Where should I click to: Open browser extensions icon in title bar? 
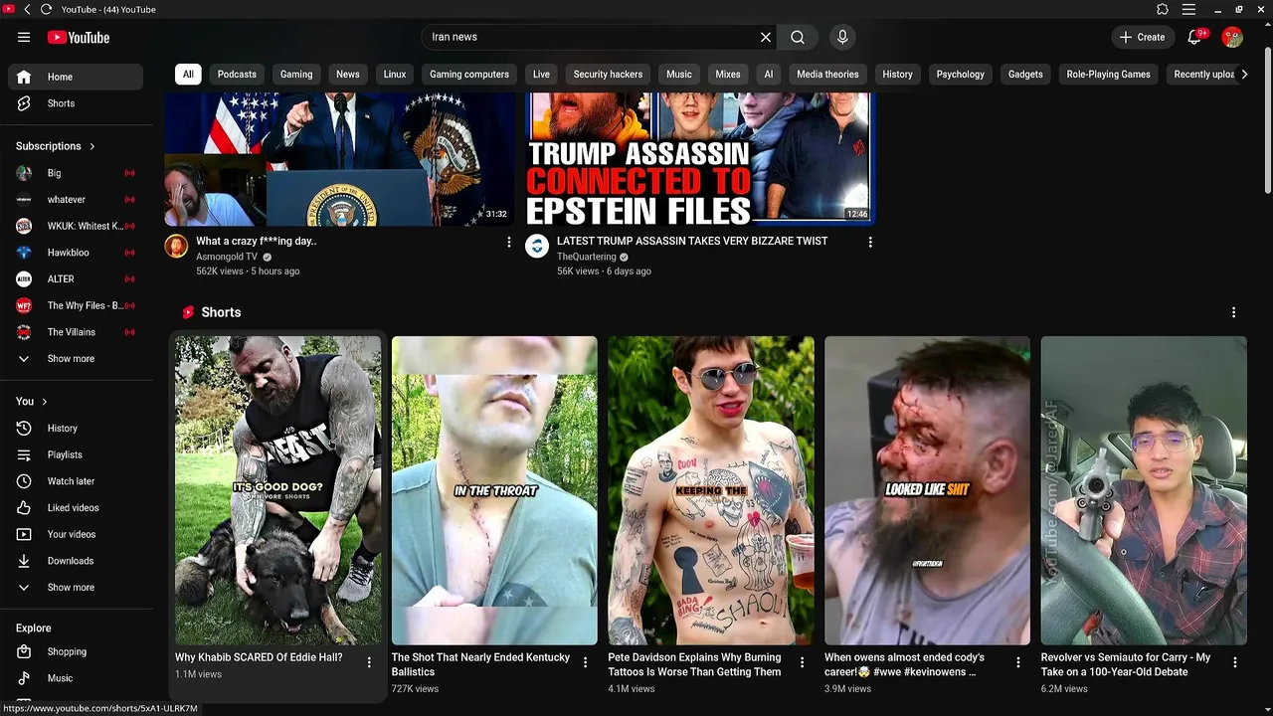[1163, 9]
